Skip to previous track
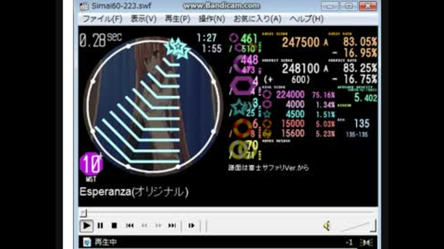This screenshot has width=444, height=249. pyautogui.click(x=129, y=225)
